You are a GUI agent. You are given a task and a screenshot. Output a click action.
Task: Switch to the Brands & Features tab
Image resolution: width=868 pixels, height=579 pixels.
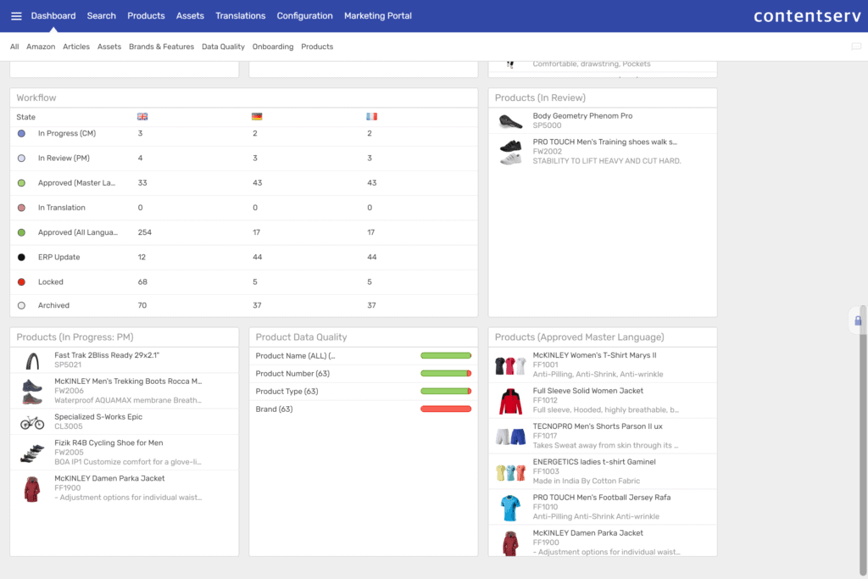[x=161, y=47]
